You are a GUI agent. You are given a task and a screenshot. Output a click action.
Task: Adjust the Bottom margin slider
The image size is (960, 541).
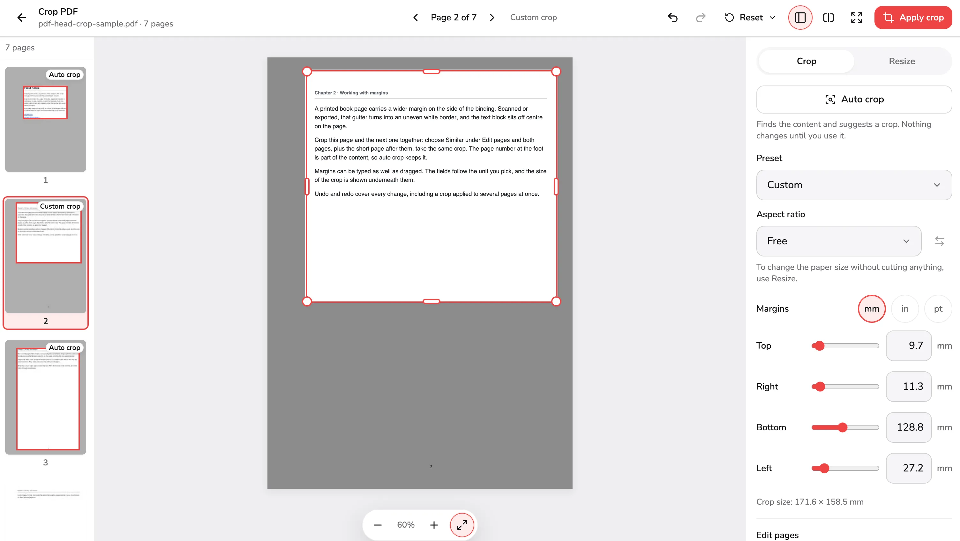[x=845, y=427]
